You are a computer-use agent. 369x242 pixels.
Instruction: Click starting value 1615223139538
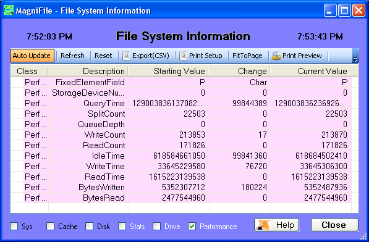point(177,177)
